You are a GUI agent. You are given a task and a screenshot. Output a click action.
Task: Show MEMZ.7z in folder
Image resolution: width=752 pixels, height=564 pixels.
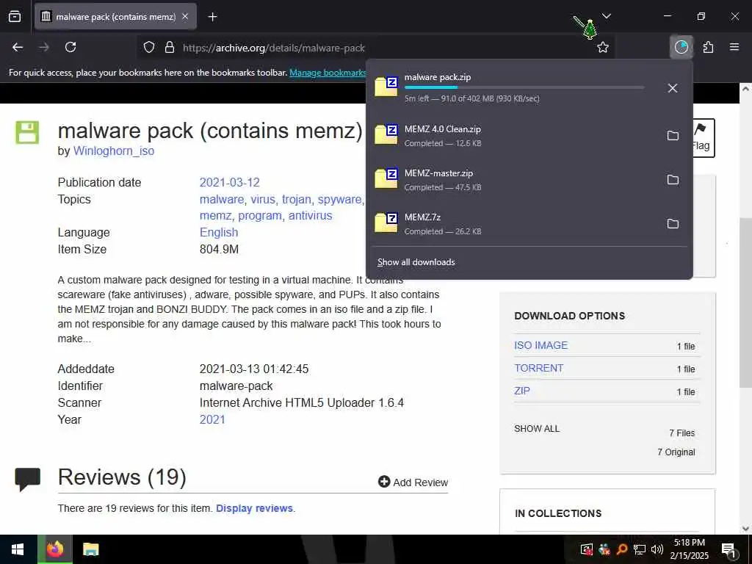point(673,224)
